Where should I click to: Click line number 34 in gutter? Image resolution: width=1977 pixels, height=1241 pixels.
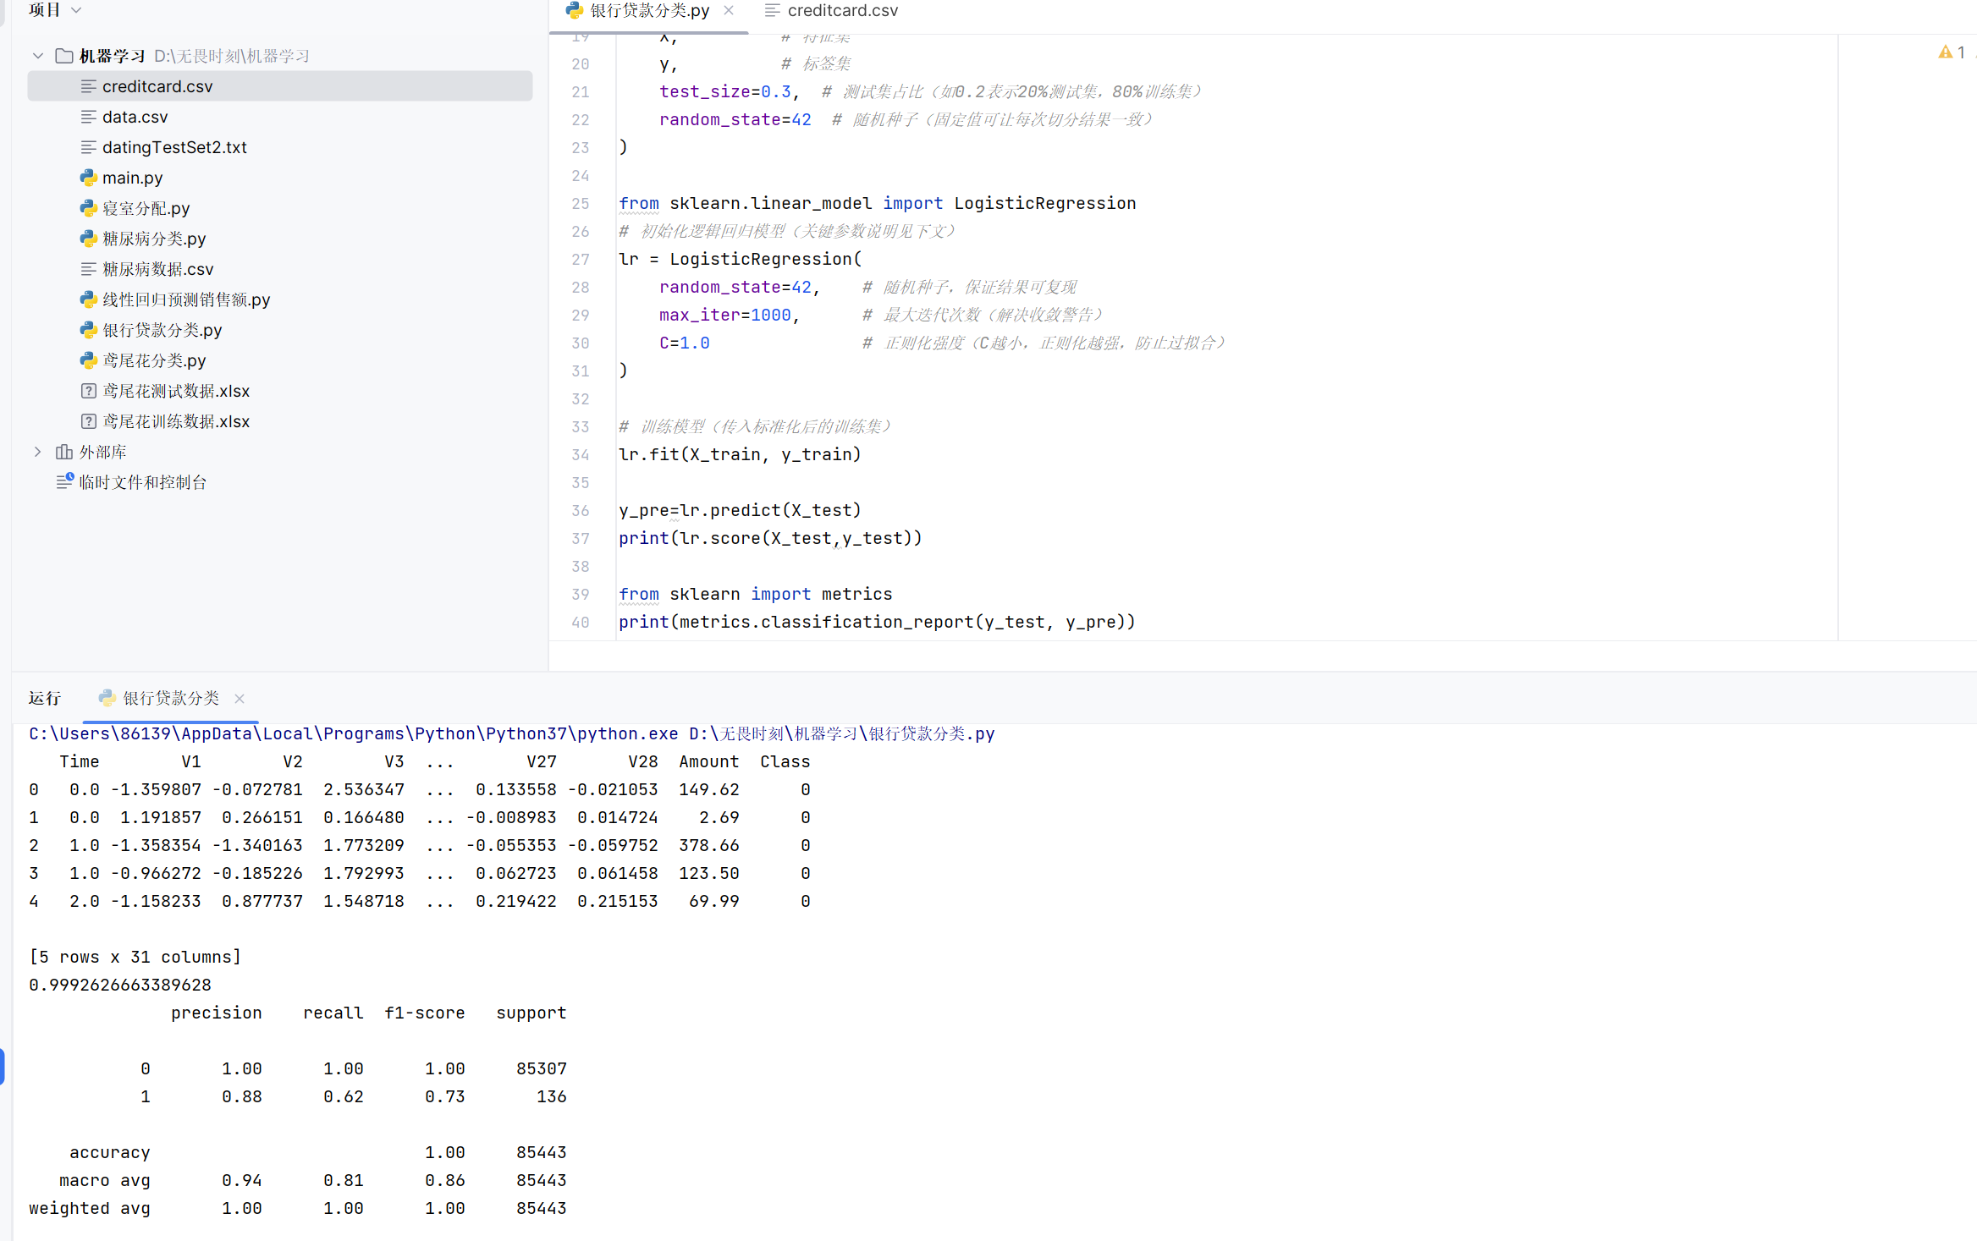580,455
